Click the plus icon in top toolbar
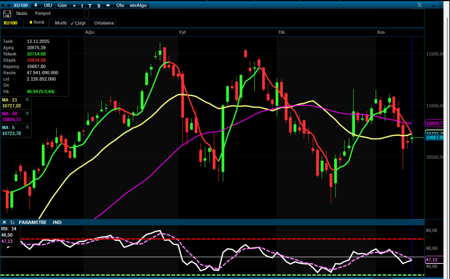The width and height of the screenshot is (450, 279). pyautogui.click(x=74, y=6)
